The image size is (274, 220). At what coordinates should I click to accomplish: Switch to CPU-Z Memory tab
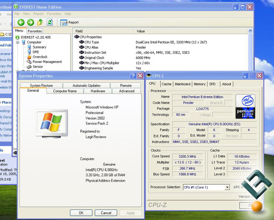[200, 84]
